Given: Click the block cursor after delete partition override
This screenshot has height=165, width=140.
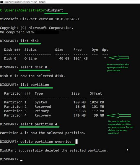Looking at the screenshot, I should coord(76,141).
